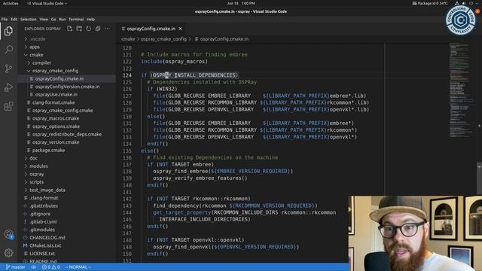Open ospreyUse.cmake.in file
This screenshot has height=271, width=482.
coord(67,95)
